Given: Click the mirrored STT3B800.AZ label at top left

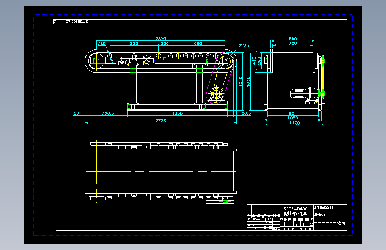Looking at the screenshot, I should (x=77, y=22).
